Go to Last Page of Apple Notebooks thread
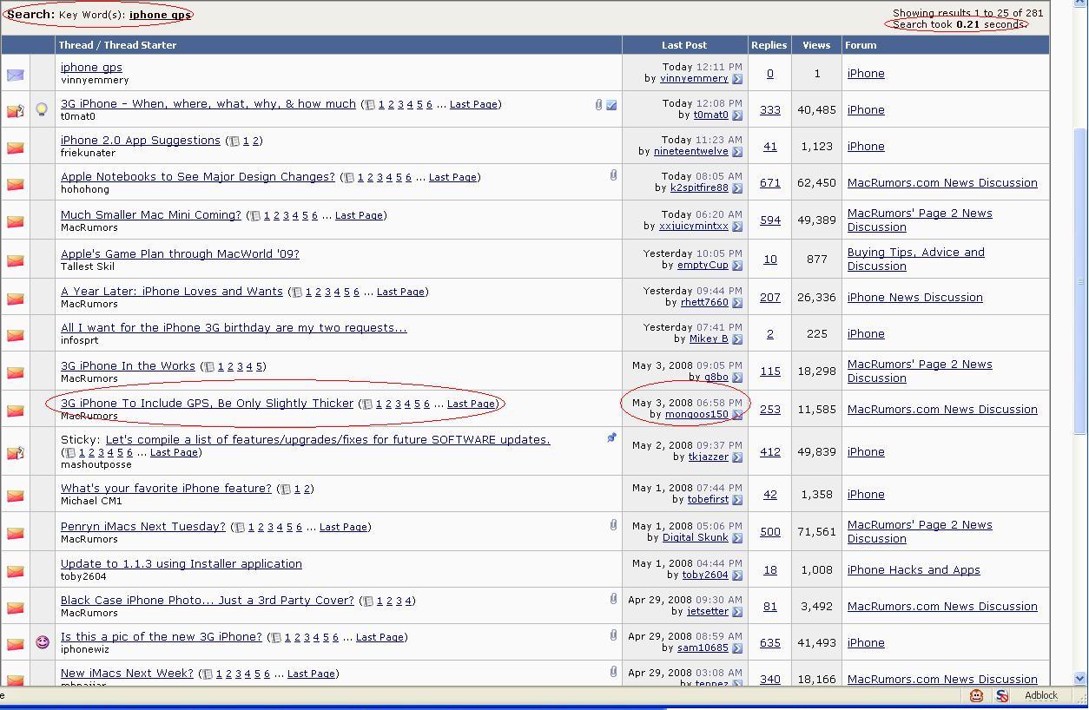Screen dimensions: 1089x710 click(452, 178)
